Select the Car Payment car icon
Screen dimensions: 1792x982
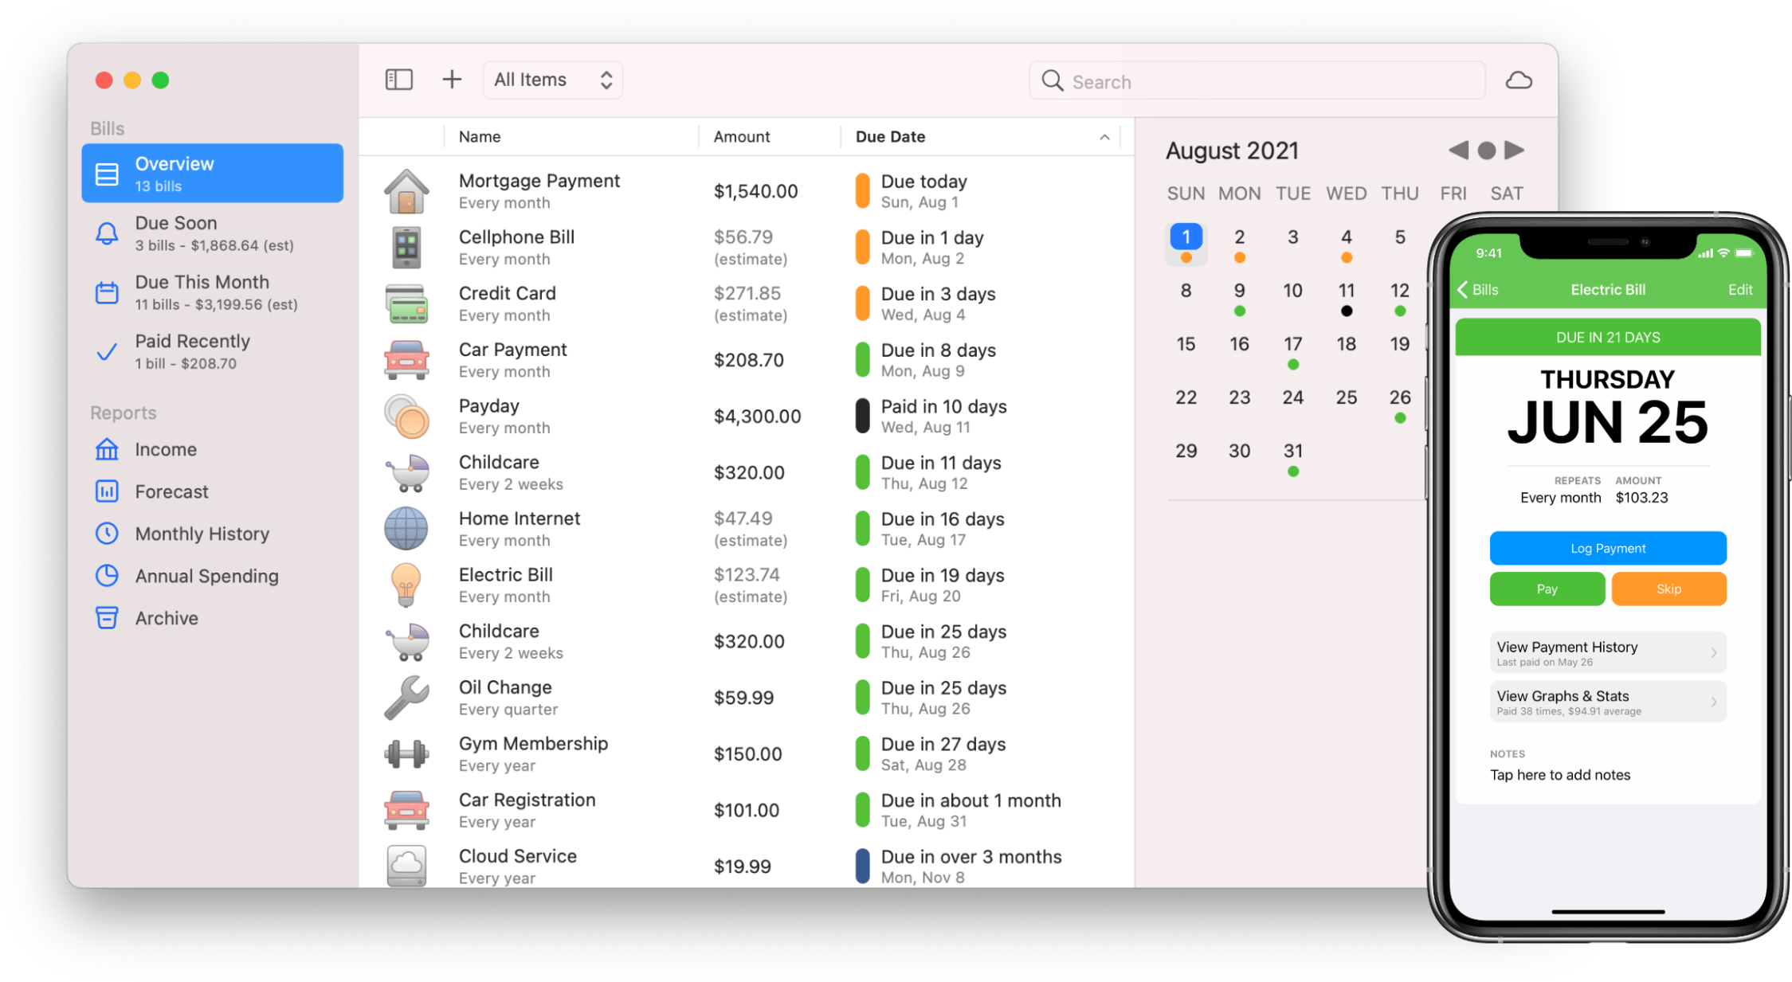click(x=406, y=360)
